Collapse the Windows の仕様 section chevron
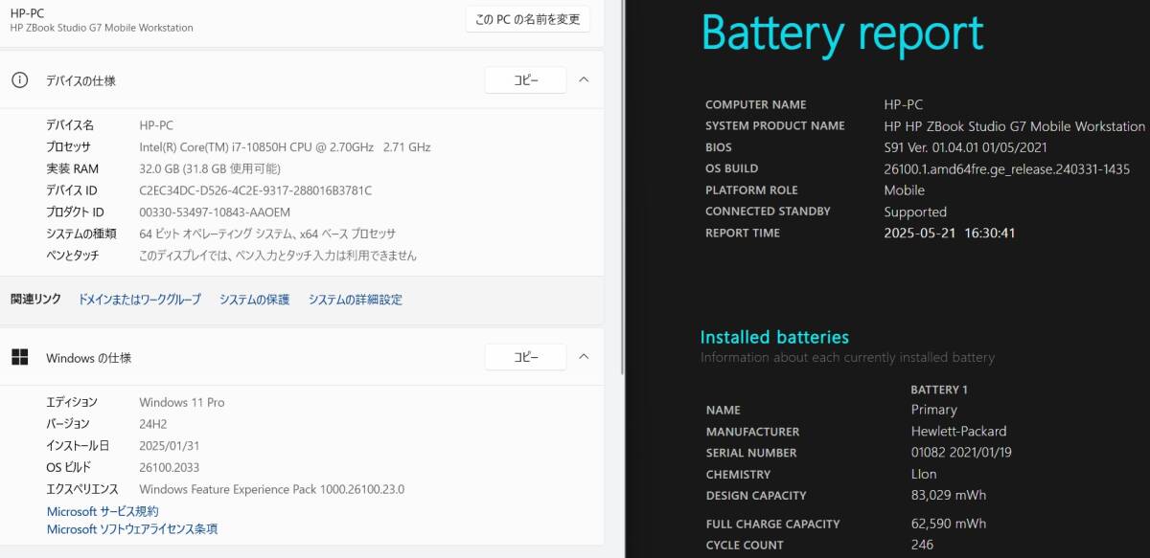This screenshot has height=558, width=1150. [x=585, y=357]
